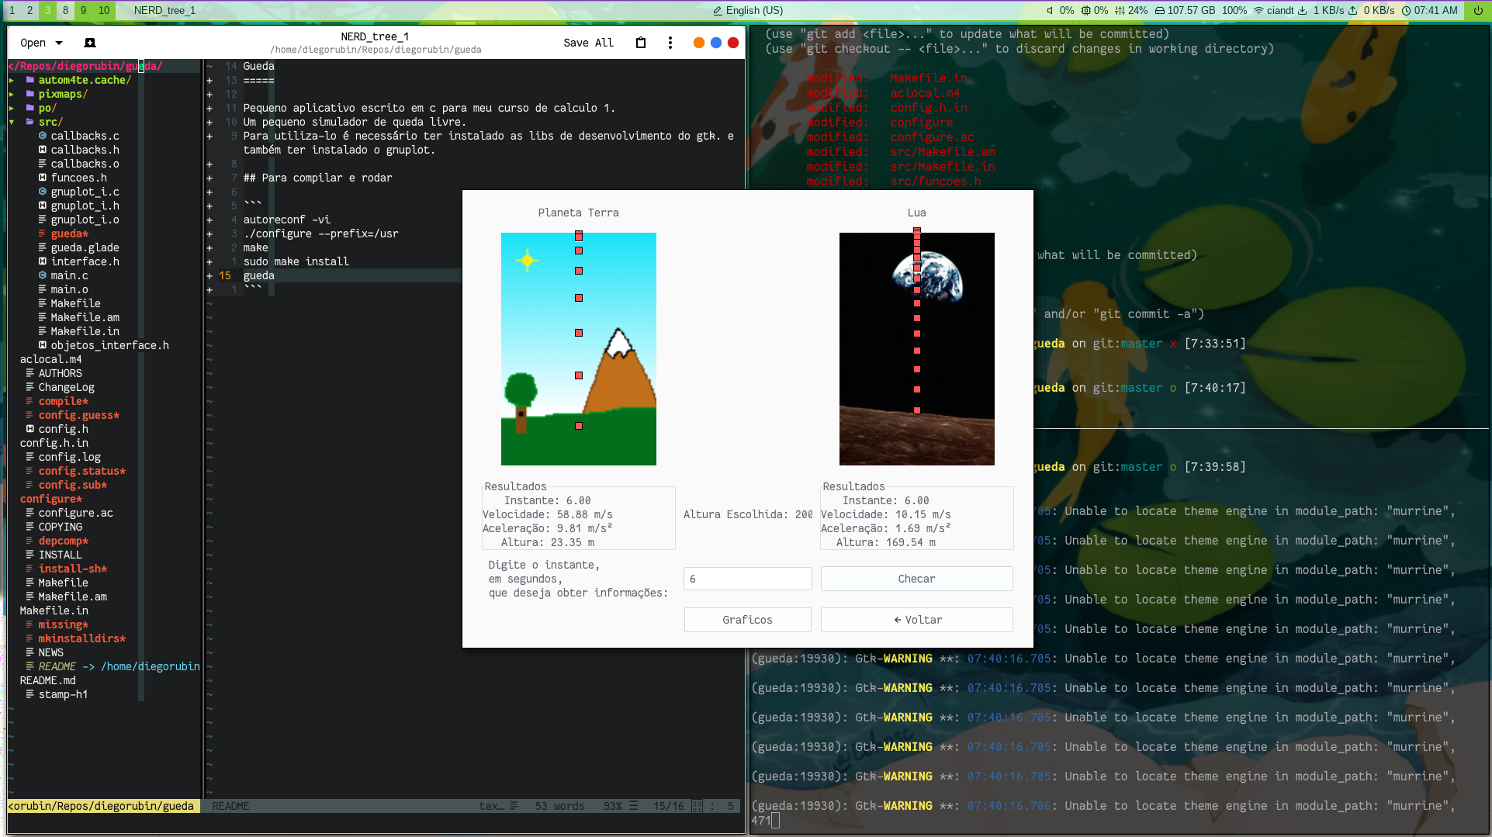Click the INSTALL file icon
The image size is (1492, 837).
coord(30,555)
